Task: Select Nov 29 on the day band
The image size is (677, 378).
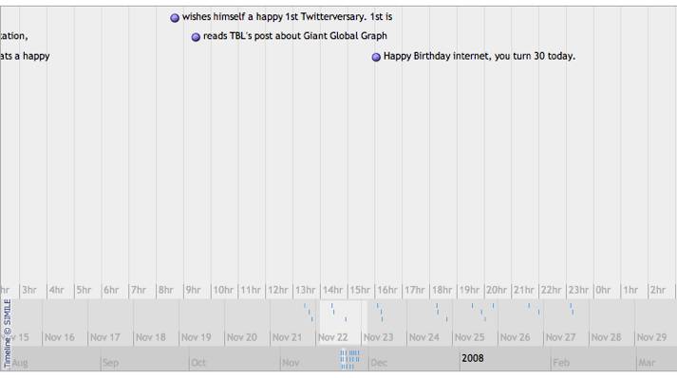Action: 651,337
